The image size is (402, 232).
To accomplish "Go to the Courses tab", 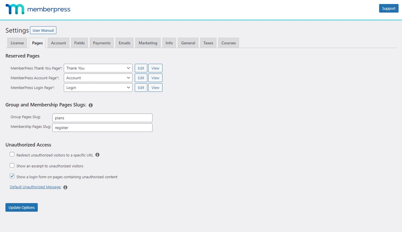I will pyautogui.click(x=228, y=43).
